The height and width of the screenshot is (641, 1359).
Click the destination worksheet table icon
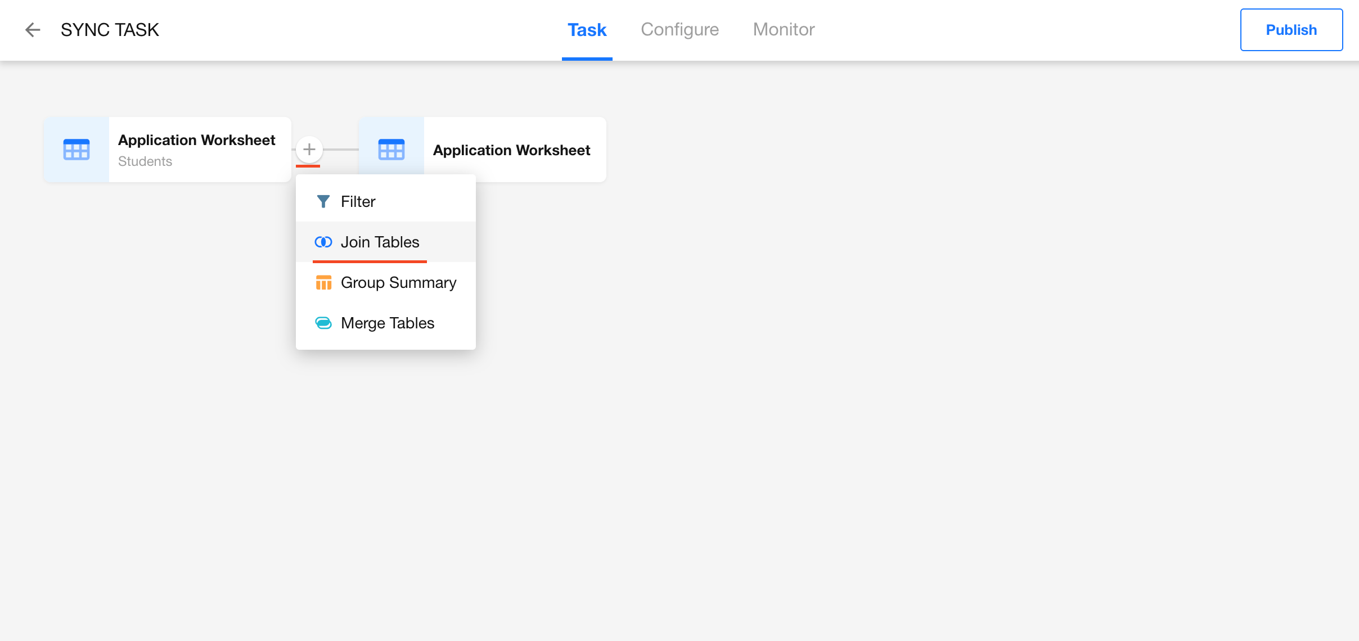click(391, 150)
